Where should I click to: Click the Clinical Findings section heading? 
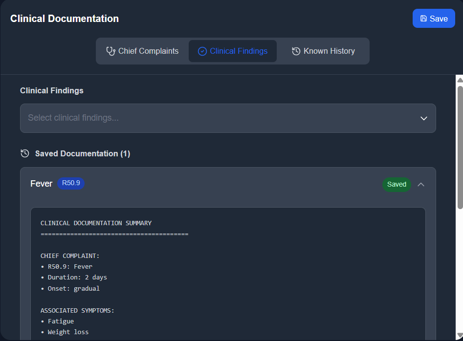52,90
